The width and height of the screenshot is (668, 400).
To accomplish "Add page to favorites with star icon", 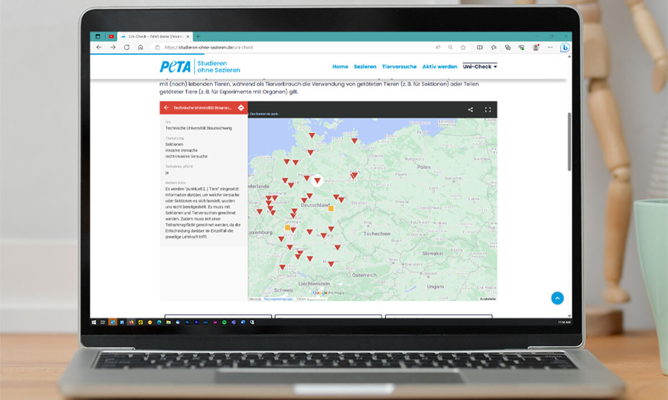I will 463,47.
